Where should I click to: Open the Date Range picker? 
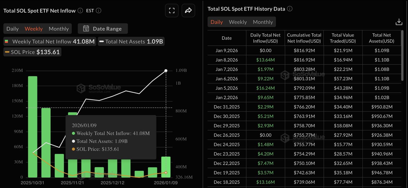(x=103, y=29)
